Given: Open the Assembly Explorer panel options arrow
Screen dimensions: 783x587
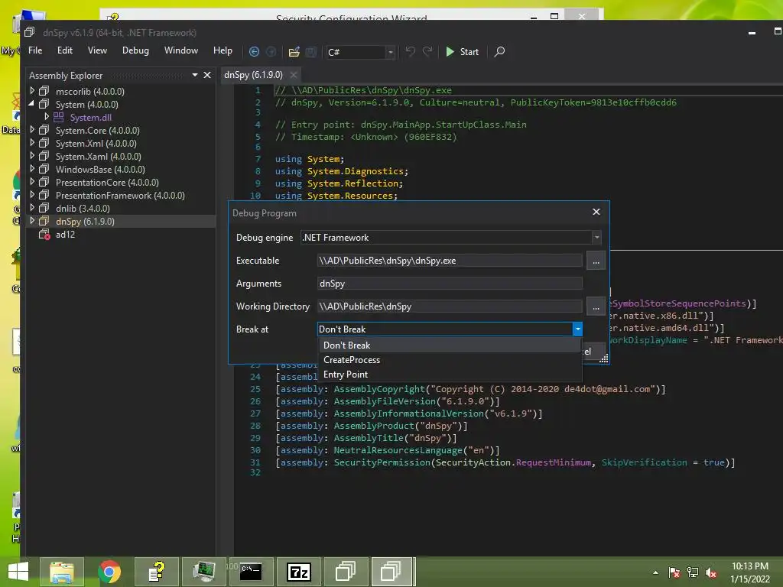Looking at the screenshot, I should point(195,75).
